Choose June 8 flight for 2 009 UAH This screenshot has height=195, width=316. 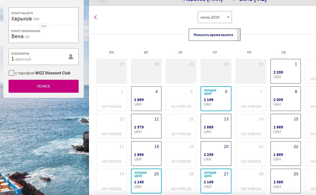tap(286, 99)
